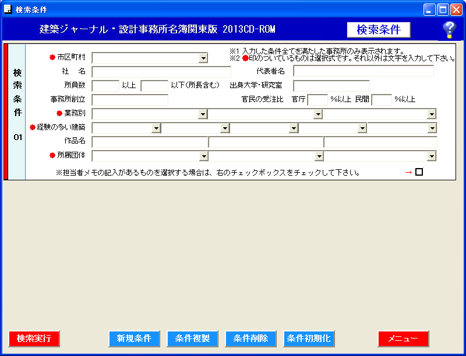Open the fifth 経験の多い建築 dropdown
The height and width of the screenshot is (356, 466).
click(x=432, y=128)
